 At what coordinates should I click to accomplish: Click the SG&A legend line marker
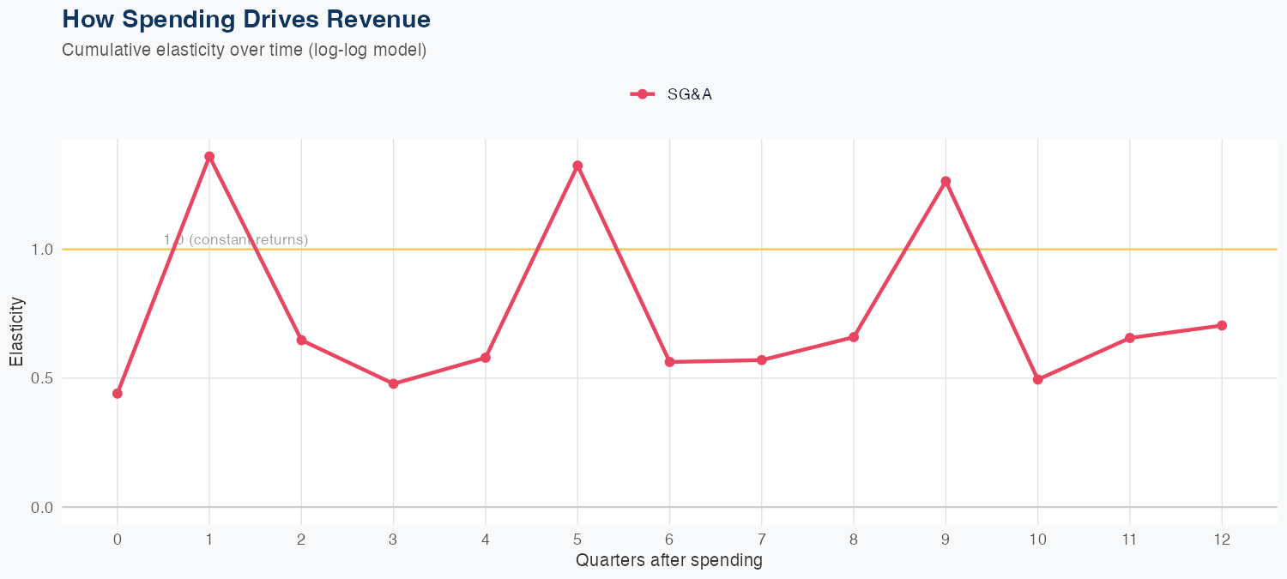(643, 94)
